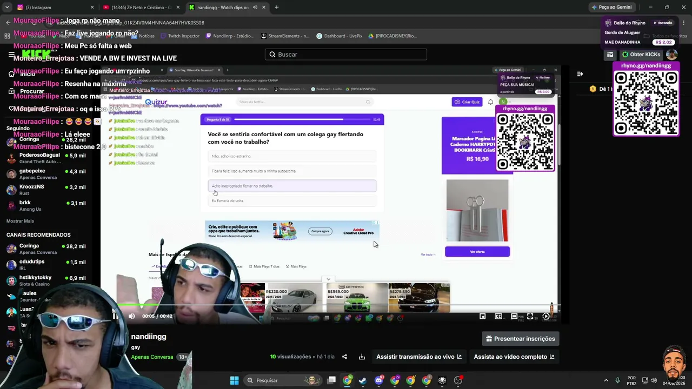The image size is (692, 389).
Task: Pause the clip playback
Action: [x=115, y=316]
